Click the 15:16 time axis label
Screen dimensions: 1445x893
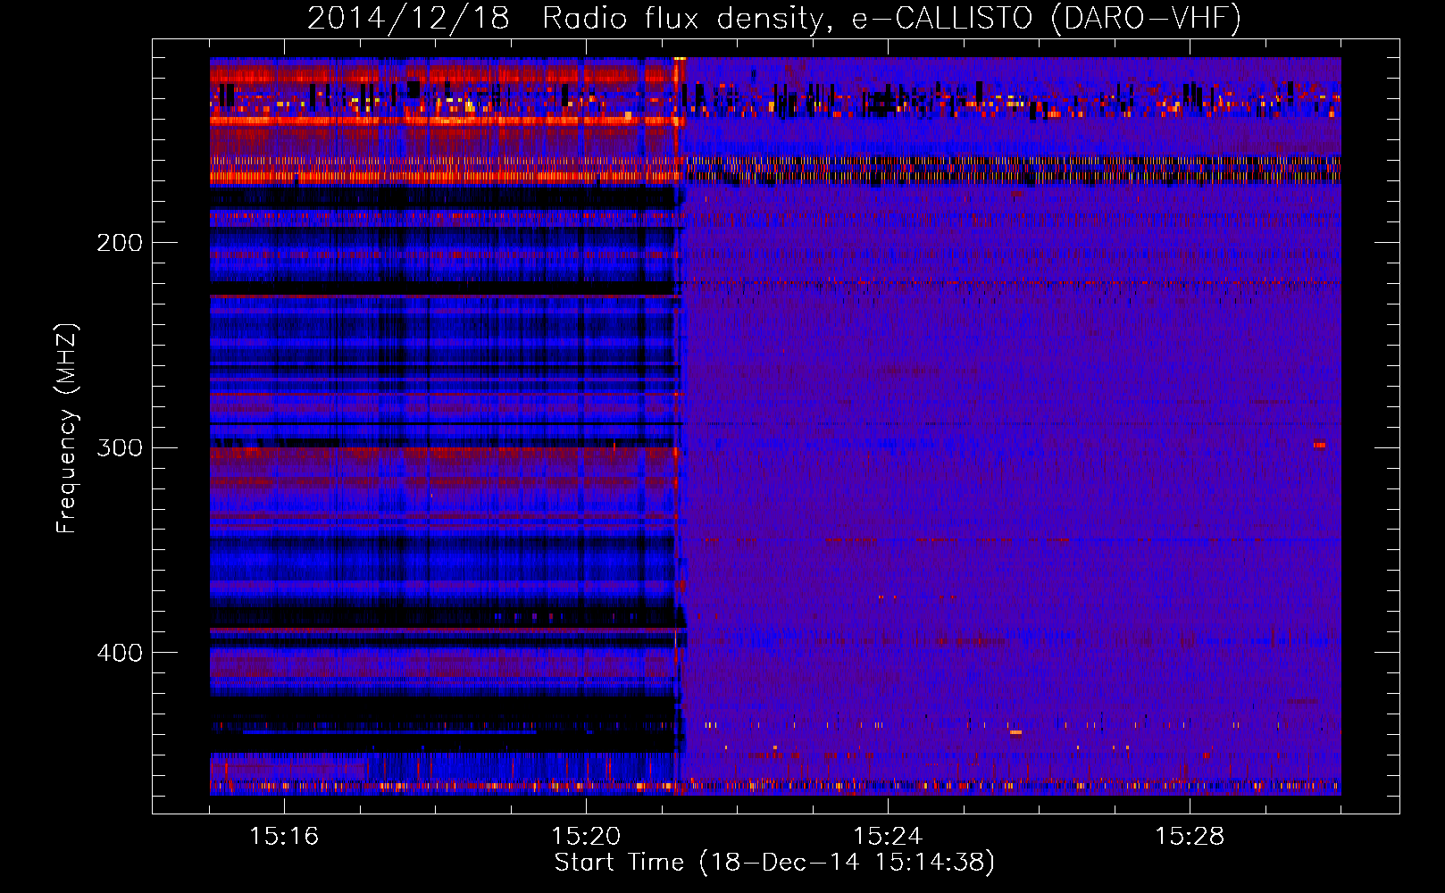pos(284,837)
